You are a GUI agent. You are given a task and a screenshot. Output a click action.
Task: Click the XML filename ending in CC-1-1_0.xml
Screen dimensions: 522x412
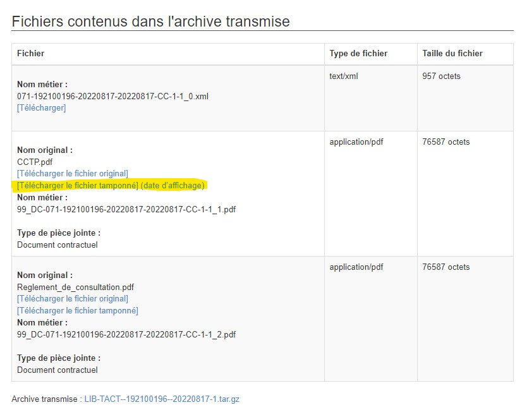coord(112,97)
